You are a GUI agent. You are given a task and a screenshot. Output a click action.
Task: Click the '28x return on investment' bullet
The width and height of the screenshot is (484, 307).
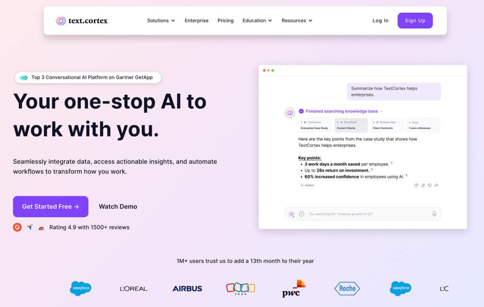point(337,170)
